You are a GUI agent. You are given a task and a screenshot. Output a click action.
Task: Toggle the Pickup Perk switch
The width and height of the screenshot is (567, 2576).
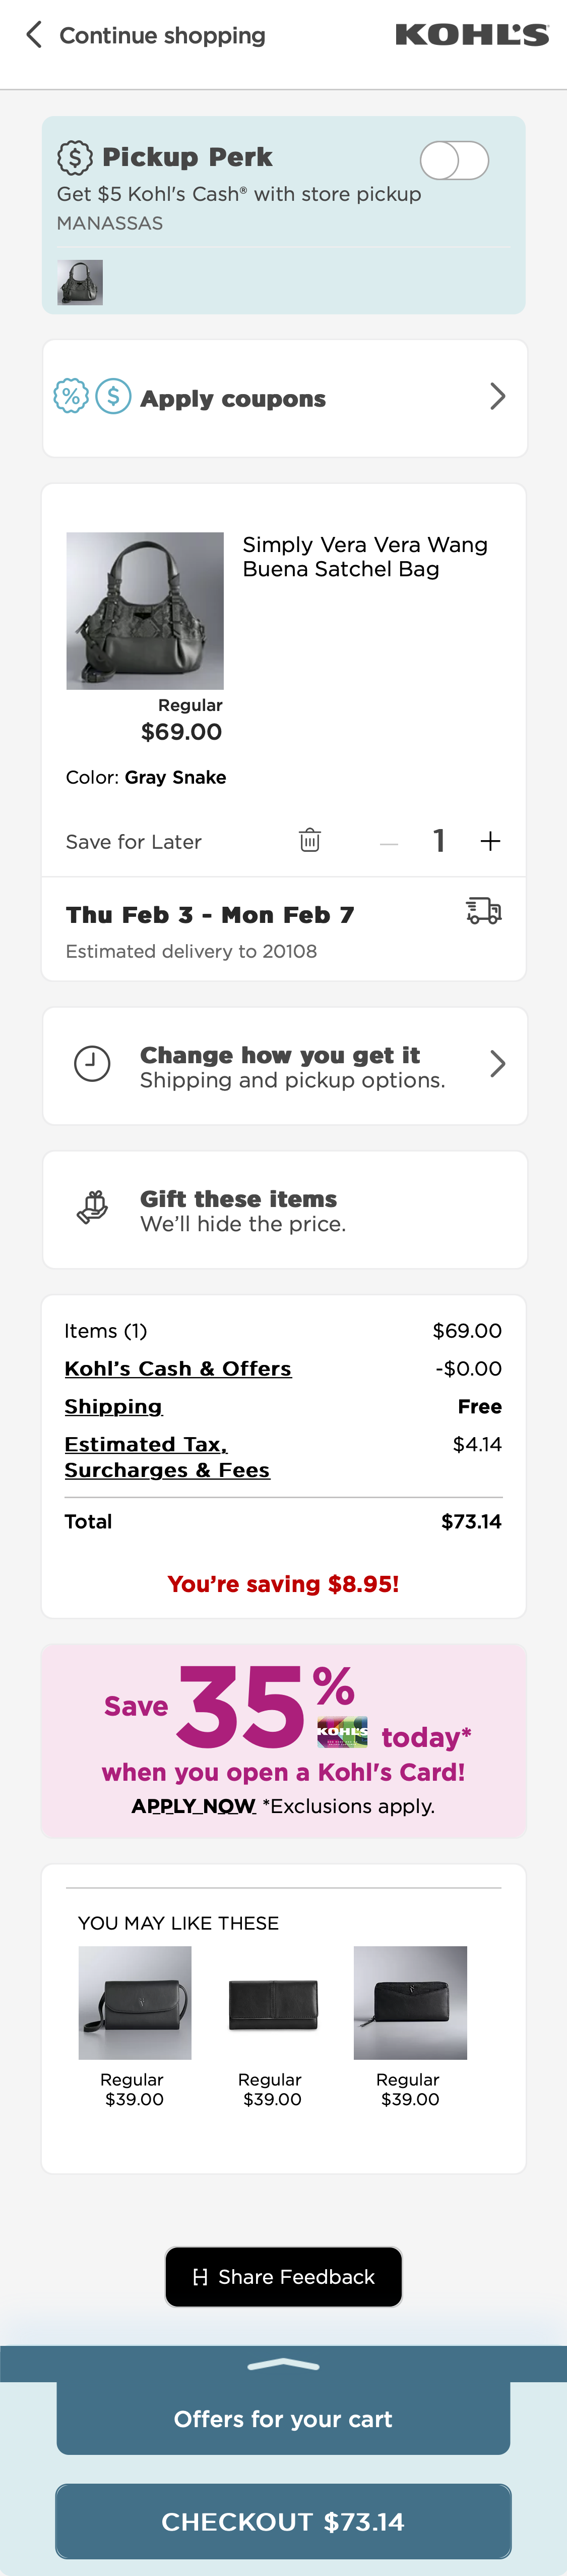pyautogui.click(x=454, y=160)
